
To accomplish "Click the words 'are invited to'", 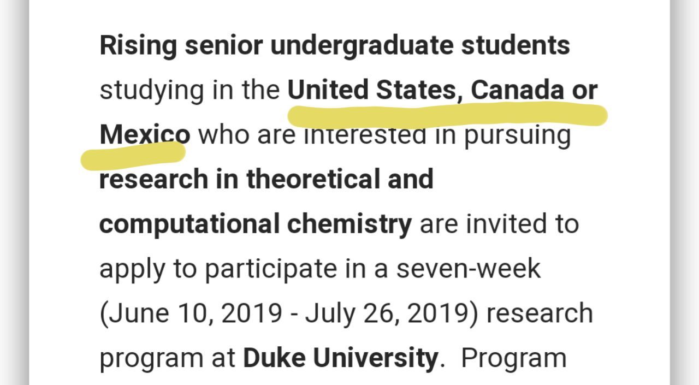I will point(499,224).
